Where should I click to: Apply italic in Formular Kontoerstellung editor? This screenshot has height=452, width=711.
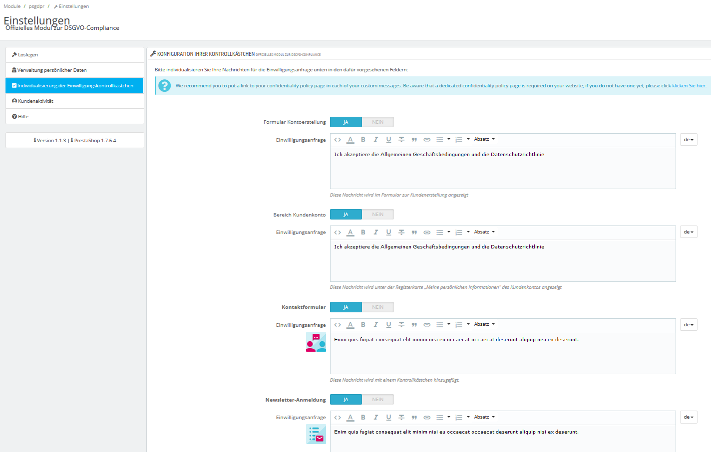tap(376, 140)
